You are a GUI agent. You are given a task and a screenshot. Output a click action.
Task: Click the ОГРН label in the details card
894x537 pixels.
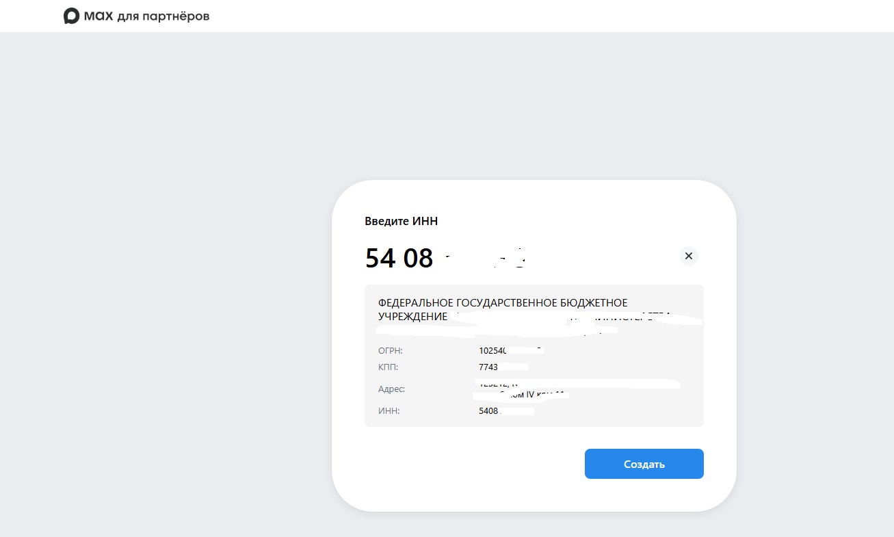tap(391, 350)
